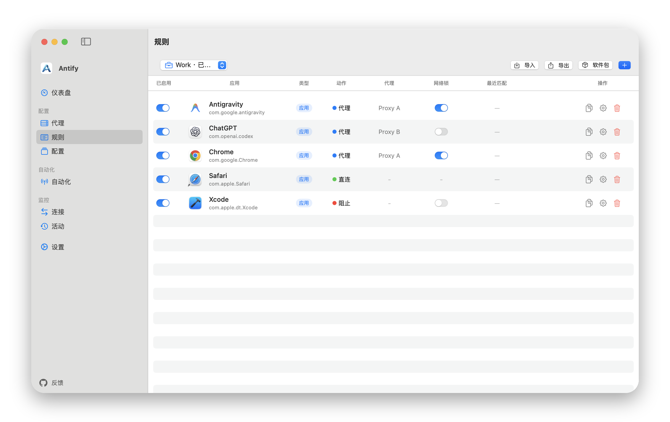
Task: Select 规则 rules in sidebar
Action: (x=89, y=137)
